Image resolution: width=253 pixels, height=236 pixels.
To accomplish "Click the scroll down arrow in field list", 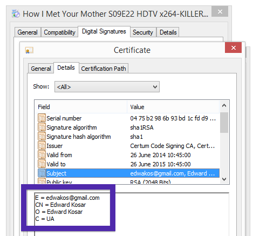I will [x=224, y=179].
